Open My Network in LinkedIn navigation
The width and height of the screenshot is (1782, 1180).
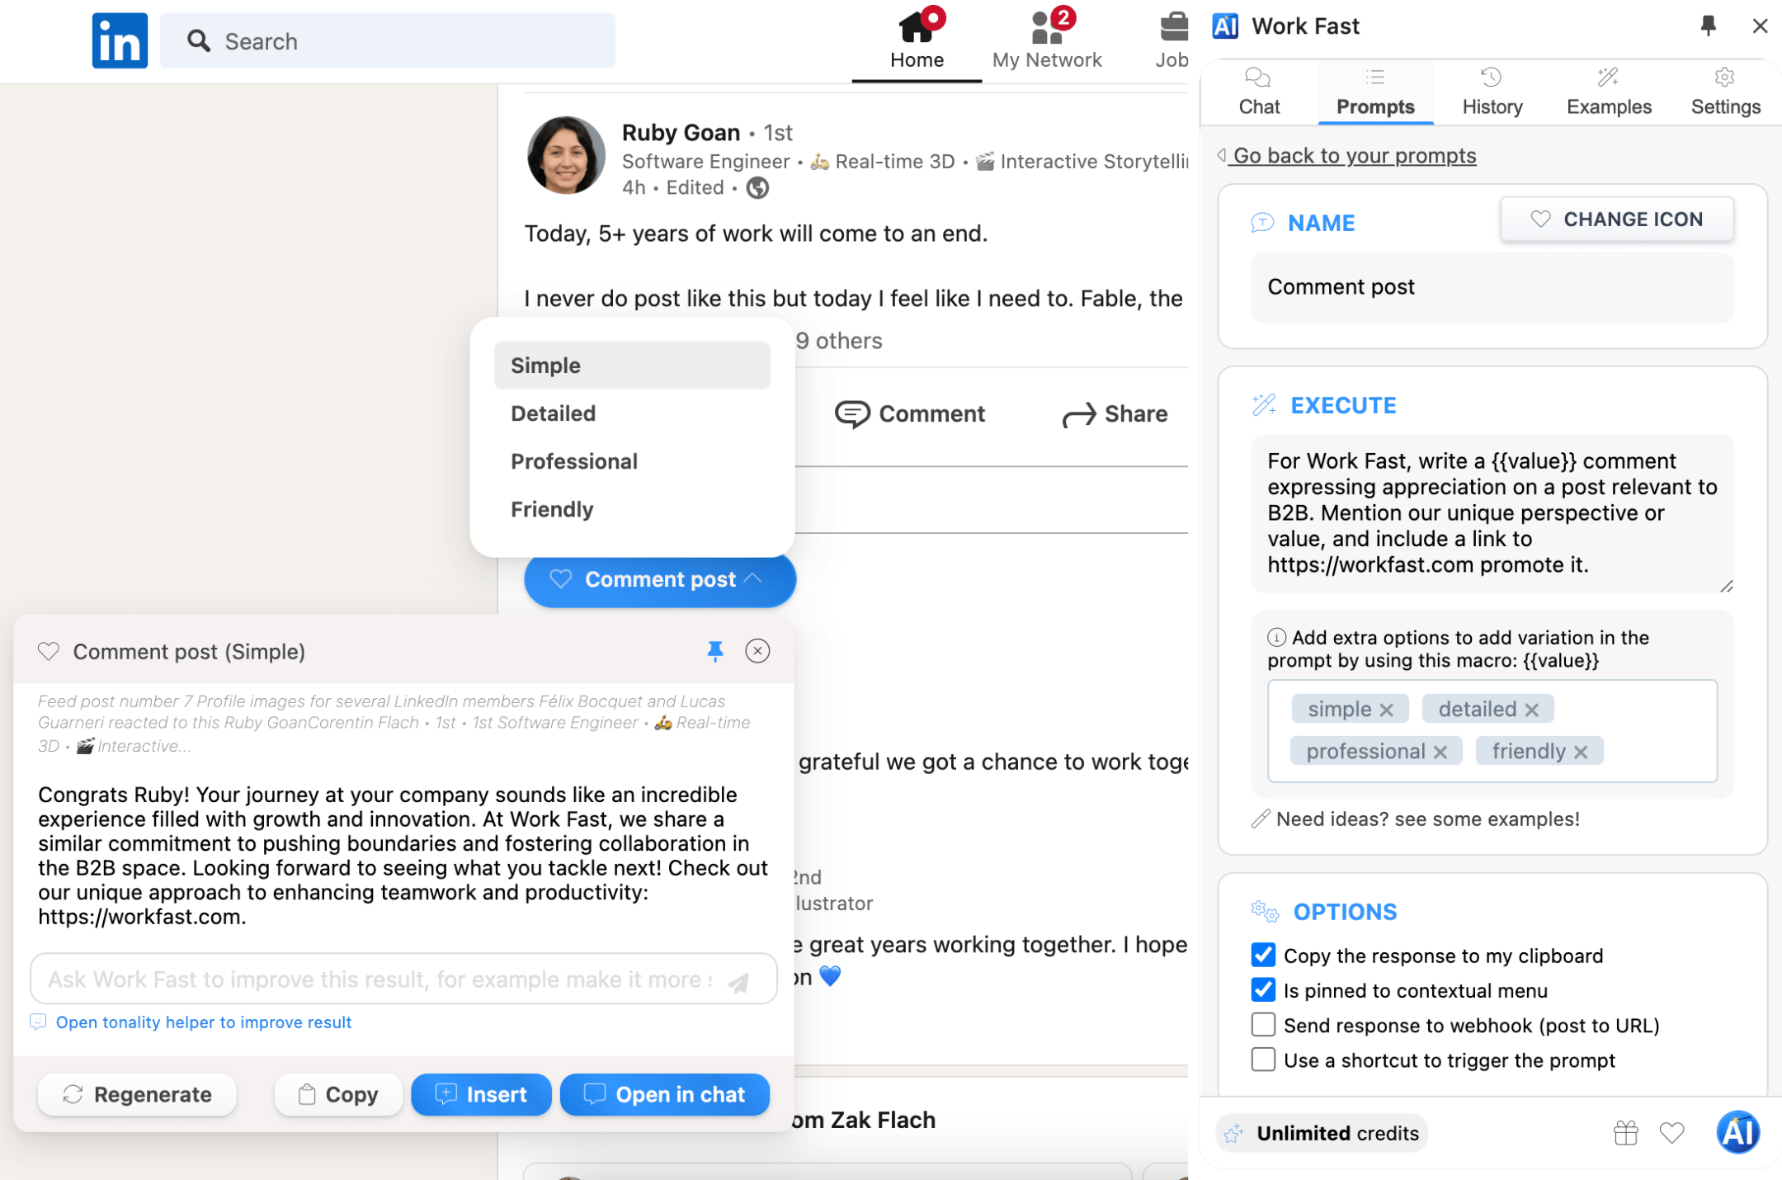pos(1047,40)
